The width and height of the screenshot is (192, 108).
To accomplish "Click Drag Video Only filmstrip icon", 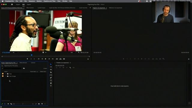I will click(x=43, y=52).
